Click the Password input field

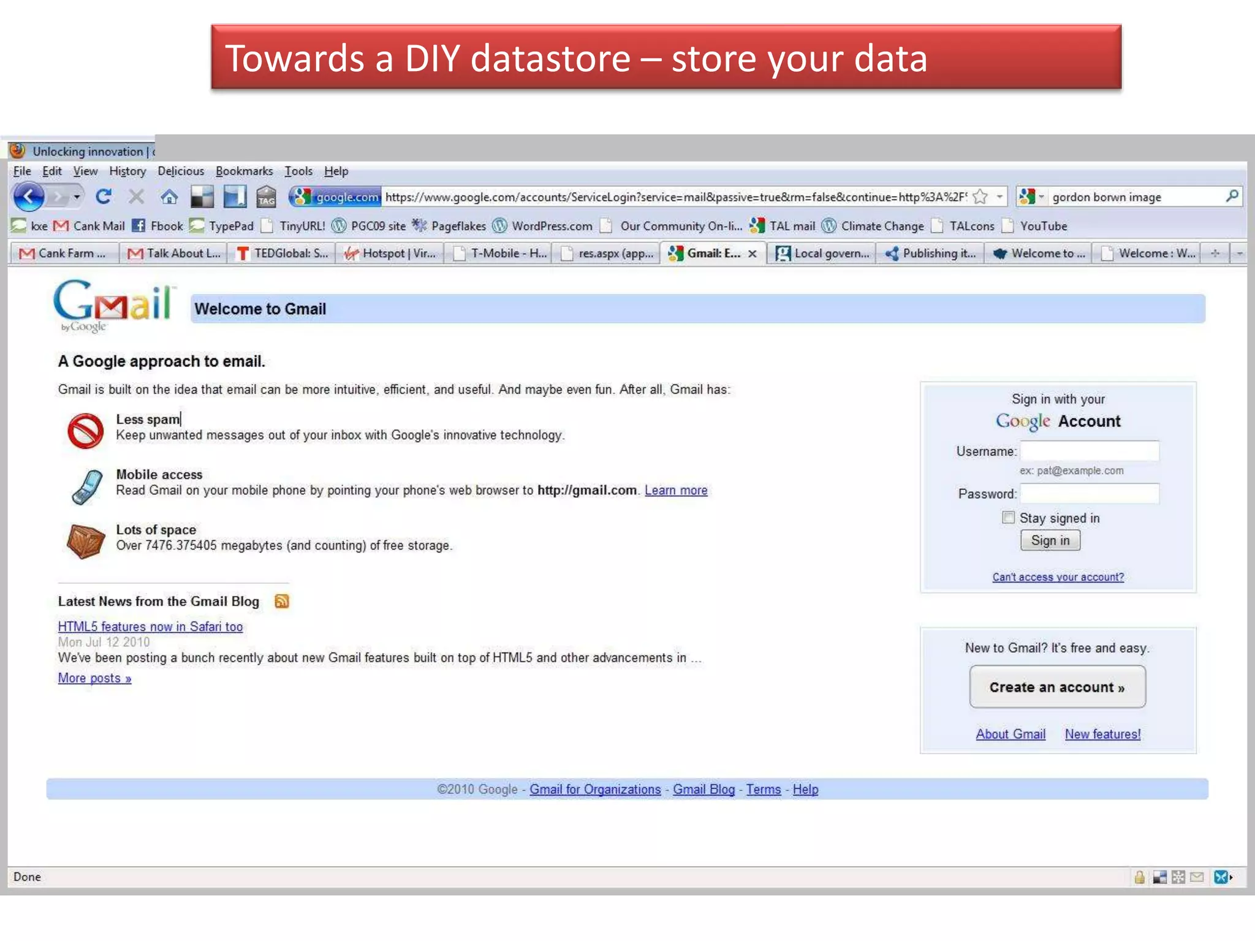pos(1090,493)
